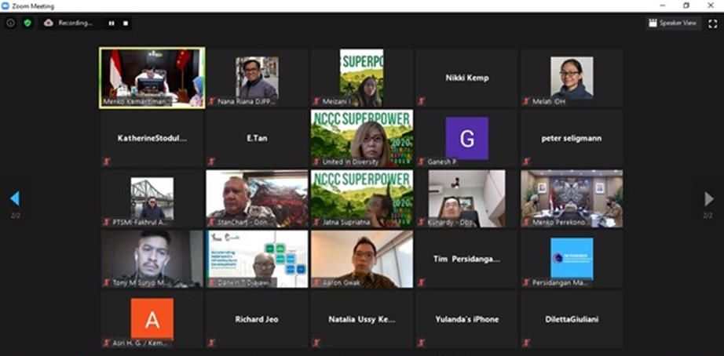Go to previous gallery page
724x356 pixels.
(14, 198)
